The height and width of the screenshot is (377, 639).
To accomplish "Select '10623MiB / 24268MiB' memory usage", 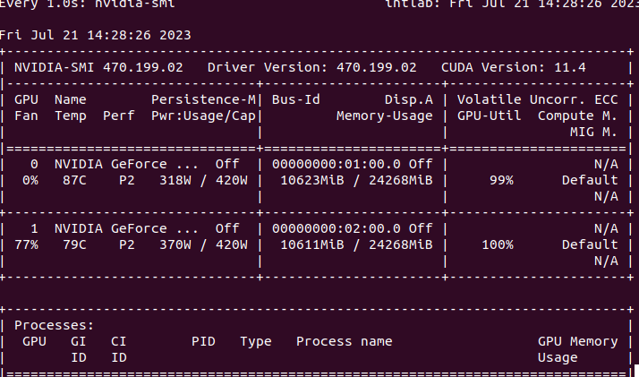I will click(x=356, y=180).
